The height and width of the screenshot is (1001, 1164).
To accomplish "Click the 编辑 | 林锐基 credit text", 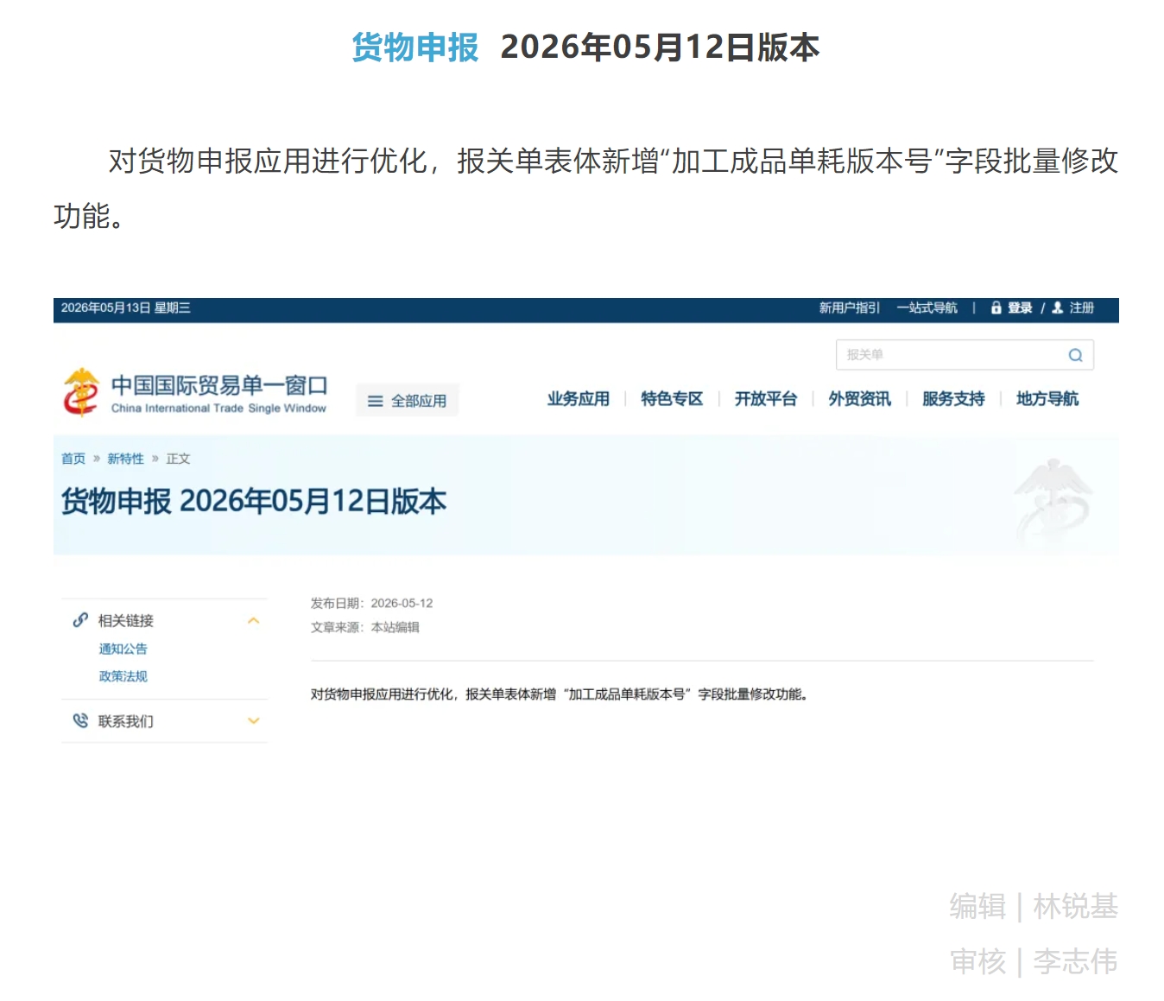I will tap(1034, 906).
